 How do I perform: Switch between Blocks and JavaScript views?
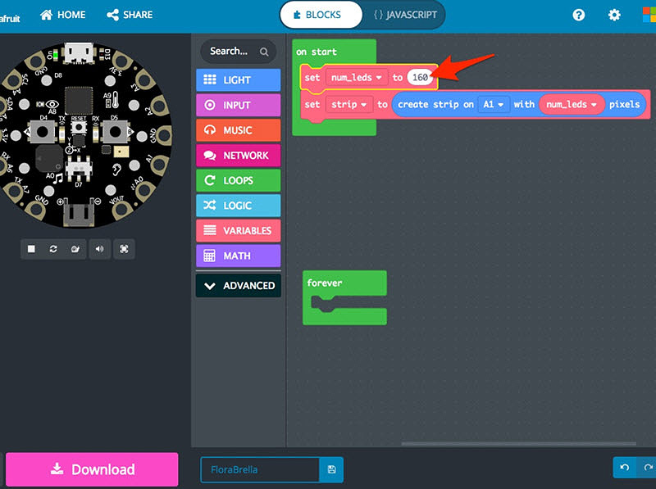[362, 15]
